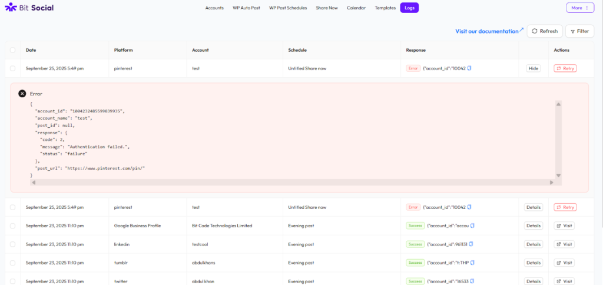
Task: Toggle the select-all checkbox in header
Action: tap(13, 50)
